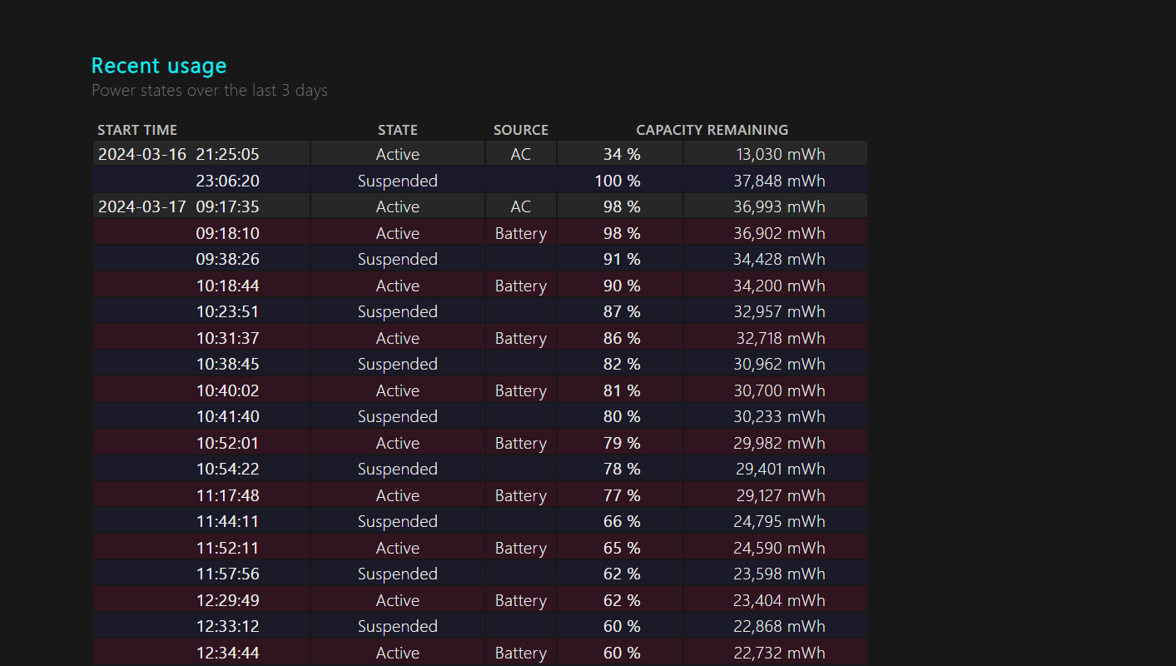
Task: Select the 80 % capacity cell
Action: [622, 416]
